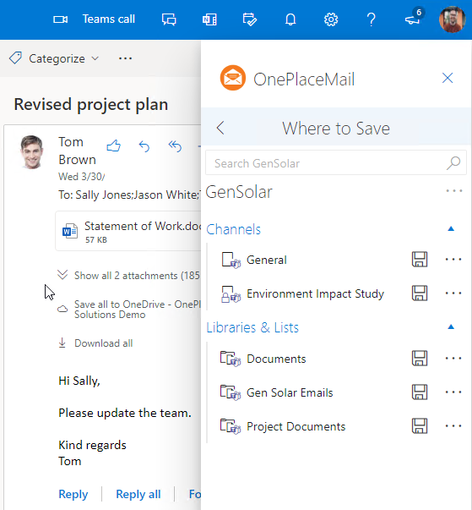The image size is (472, 510).
Task: Select the General channel
Action: pyautogui.click(x=267, y=260)
